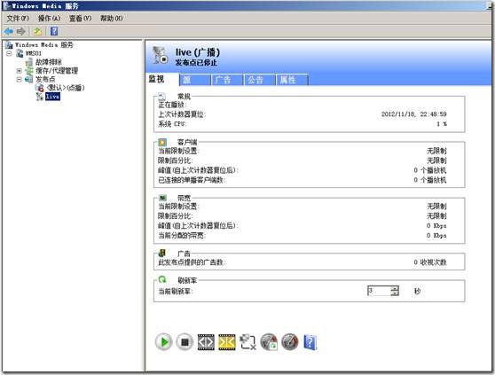Collapse the WMS01 server node
This screenshot has width=495, height=375.
click(x=9, y=53)
